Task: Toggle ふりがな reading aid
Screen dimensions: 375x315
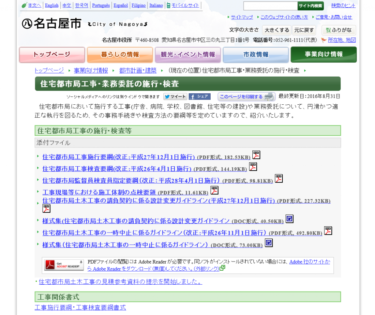Action: tap(339, 30)
